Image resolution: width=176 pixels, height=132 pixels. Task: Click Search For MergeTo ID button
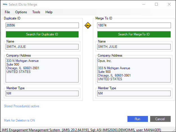(x=134, y=34)
